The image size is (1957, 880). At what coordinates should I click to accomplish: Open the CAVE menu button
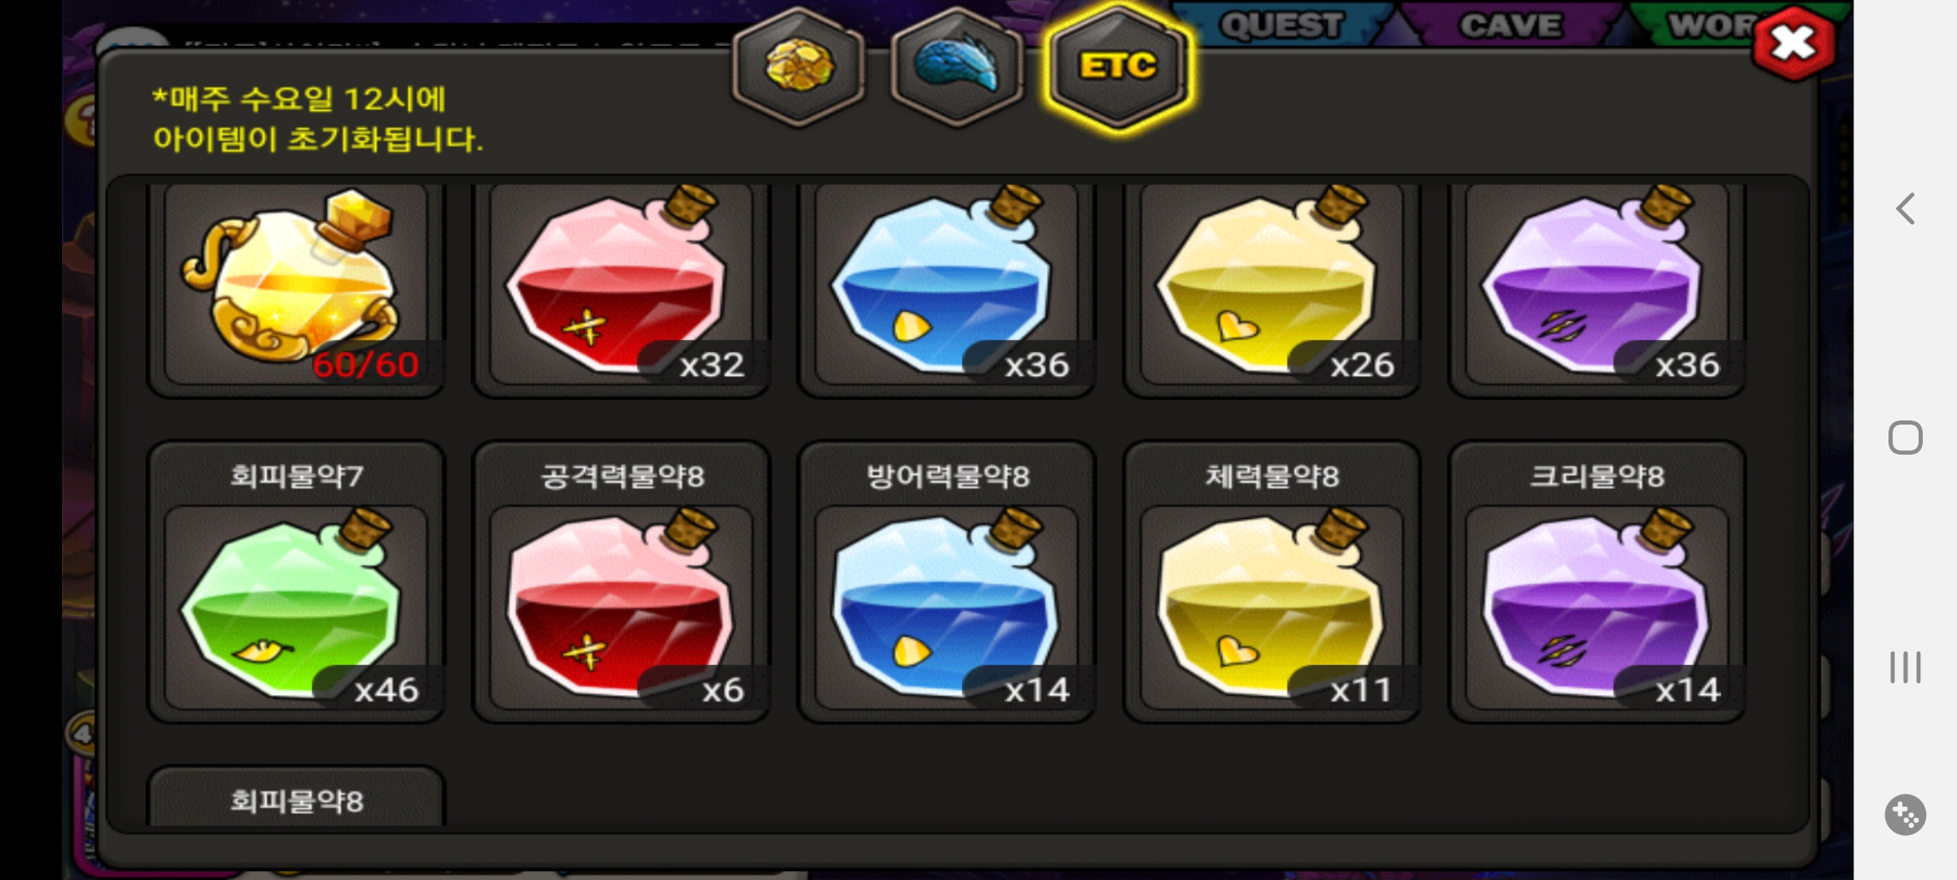1510,24
